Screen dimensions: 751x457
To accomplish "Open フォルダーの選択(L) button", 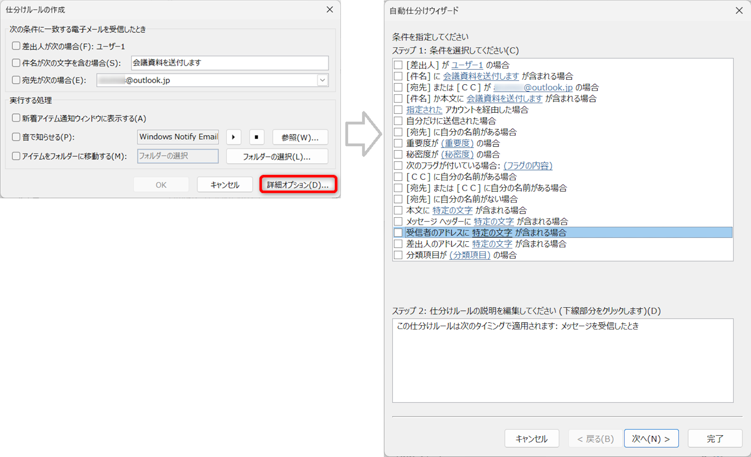I will [x=277, y=157].
